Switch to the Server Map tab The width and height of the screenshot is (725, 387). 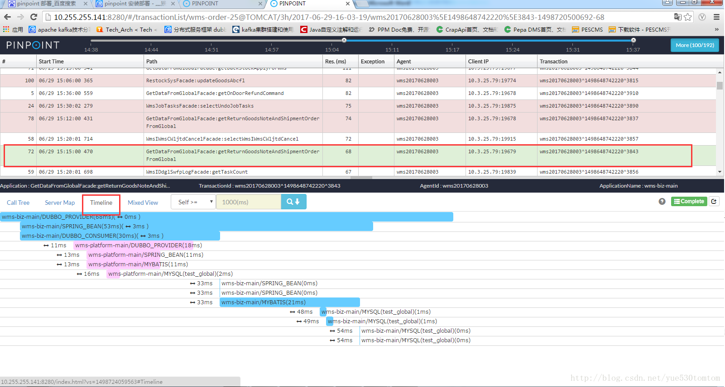60,203
